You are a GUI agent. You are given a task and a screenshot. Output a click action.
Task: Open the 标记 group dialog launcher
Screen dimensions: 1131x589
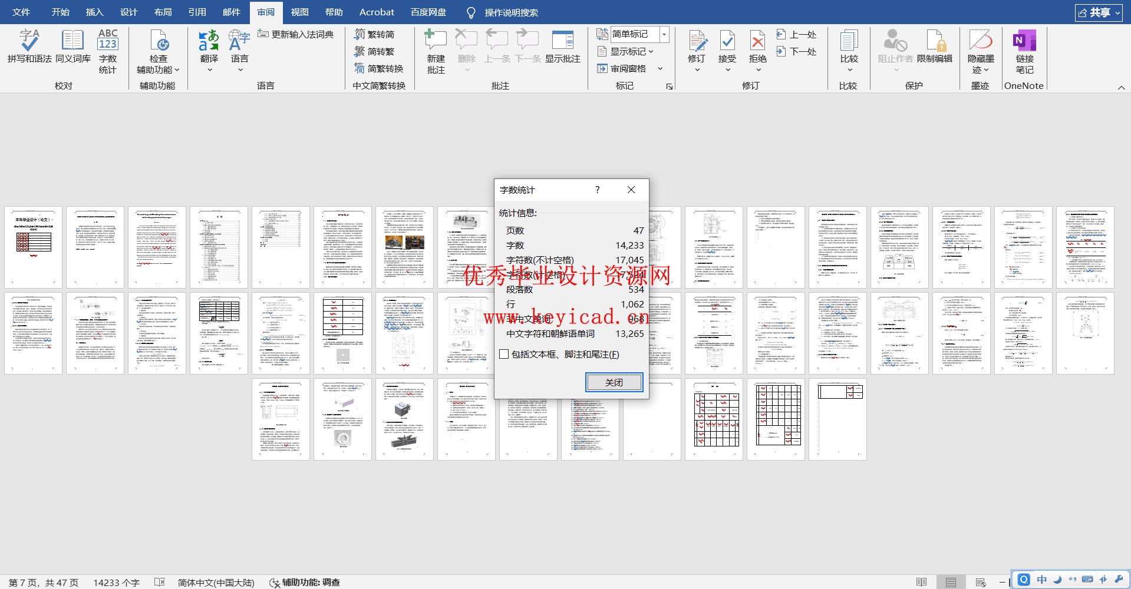point(670,87)
